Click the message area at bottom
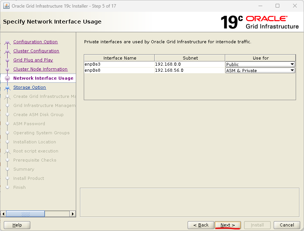The height and width of the screenshot is (231, 304). point(190,202)
